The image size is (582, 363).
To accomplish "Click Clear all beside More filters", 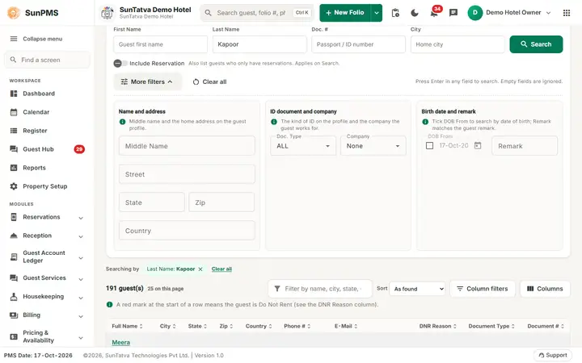I will click(x=209, y=81).
